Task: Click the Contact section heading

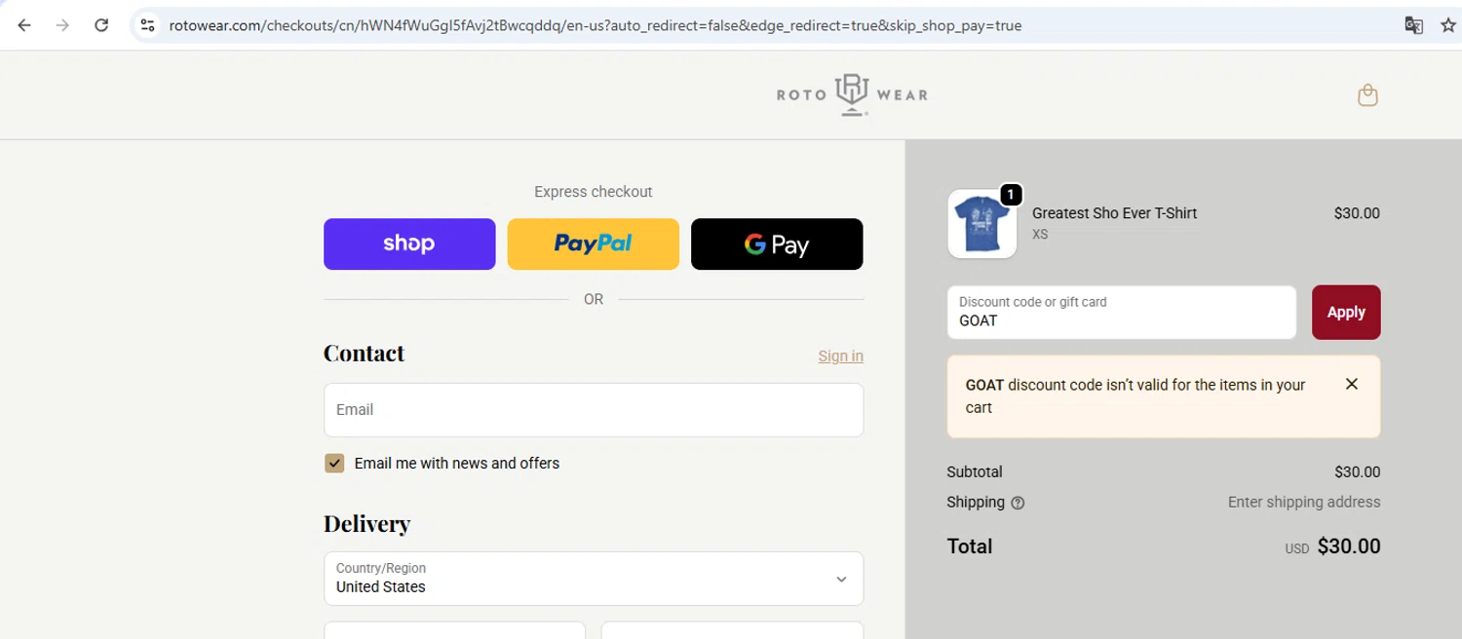Action: click(x=364, y=353)
